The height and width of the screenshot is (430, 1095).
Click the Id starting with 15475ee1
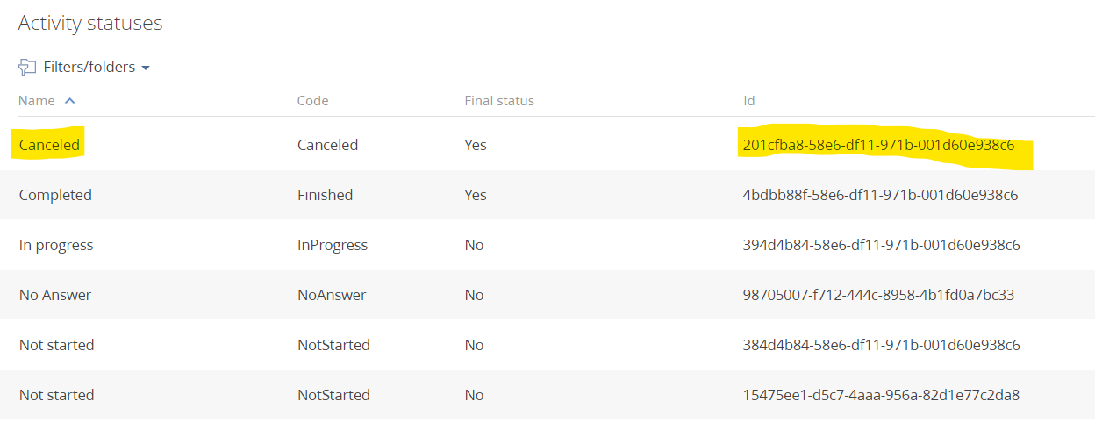pyautogui.click(x=881, y=395)
